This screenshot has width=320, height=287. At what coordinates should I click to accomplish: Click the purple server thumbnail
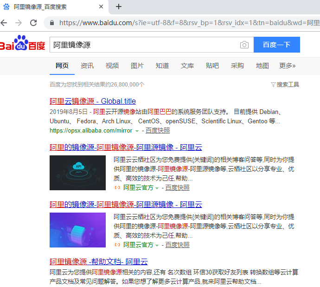77,230
